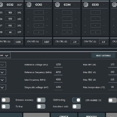Click the Max EDC (A) label
Image resolution: width=117 pixels, height=117 pixels.
tap(89, 72)
